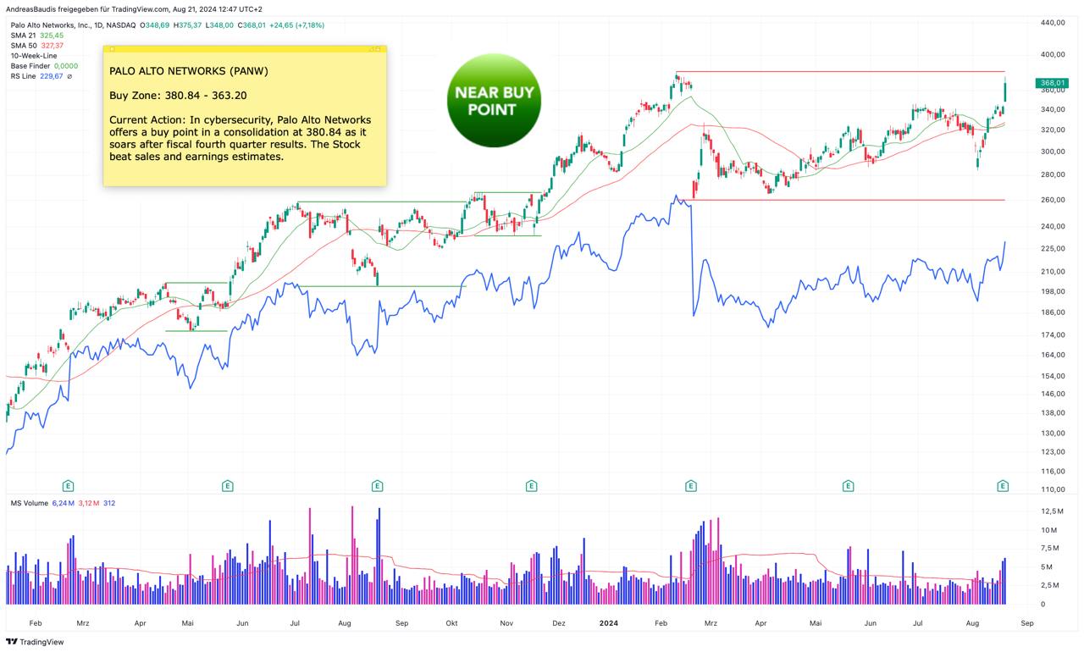This screenshot has height=652, width=1084.
Task: Open the February 2024 earnings marker
Action: tap(690, 486)
